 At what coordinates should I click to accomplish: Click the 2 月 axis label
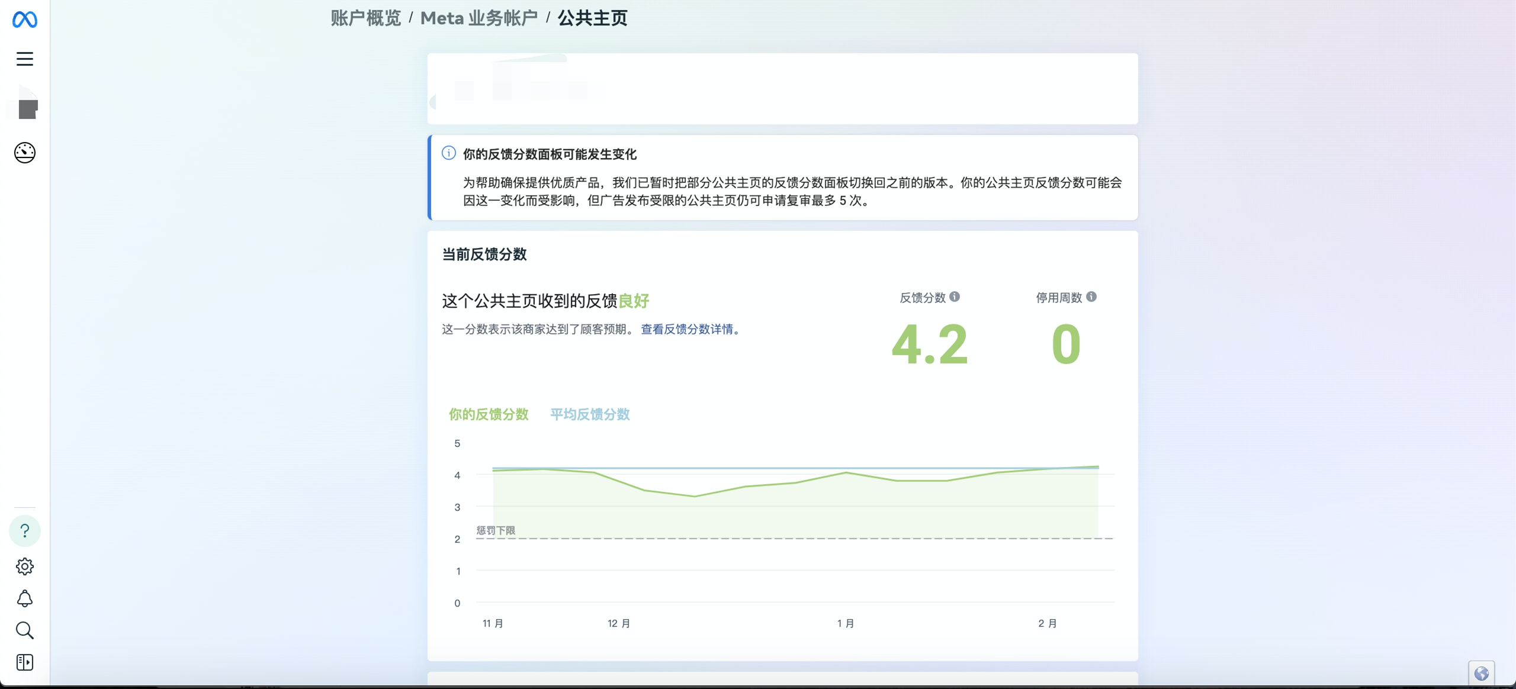[x=1048, y=623]
